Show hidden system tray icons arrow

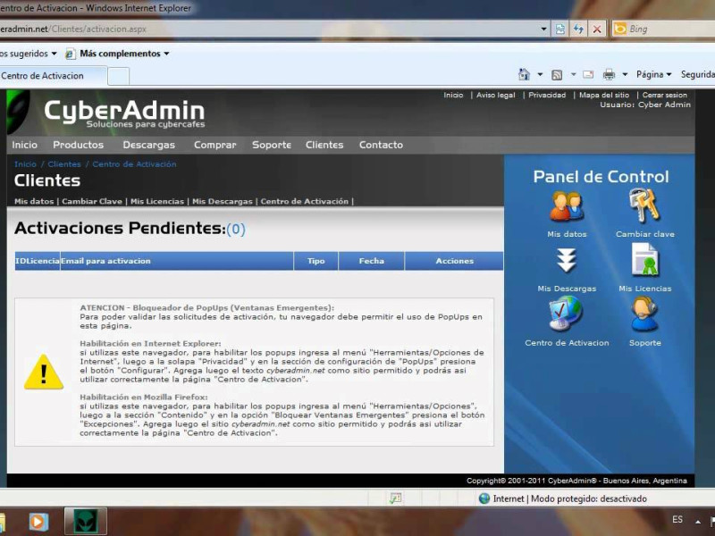698,521
